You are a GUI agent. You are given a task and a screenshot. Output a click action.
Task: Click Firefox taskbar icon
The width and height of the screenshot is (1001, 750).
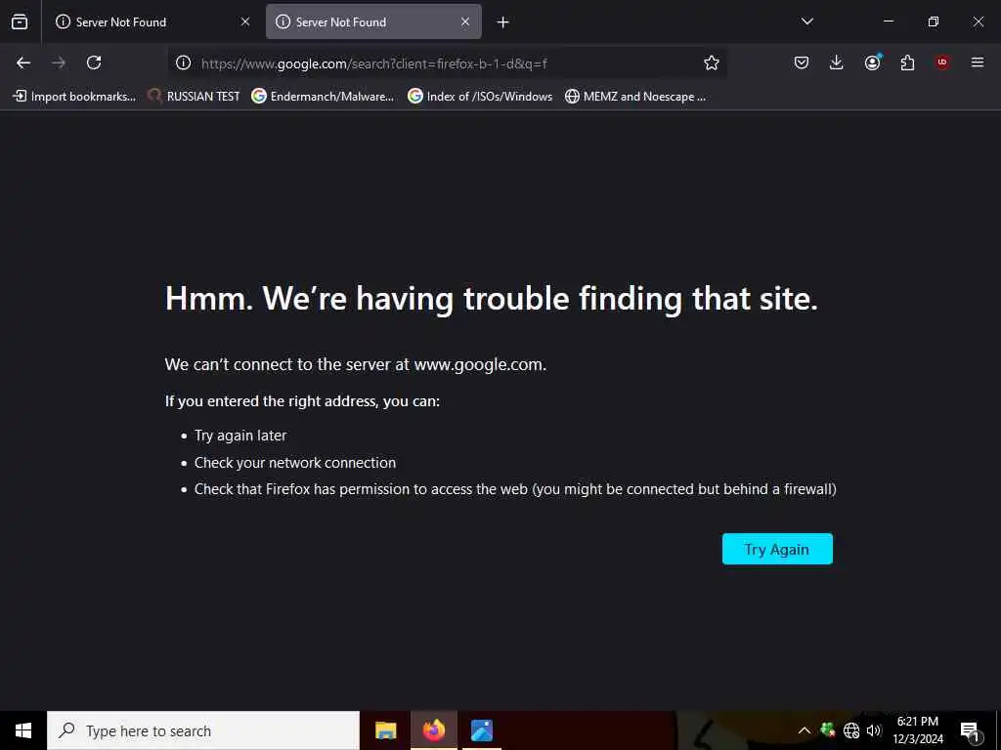[x=433, y=730]
